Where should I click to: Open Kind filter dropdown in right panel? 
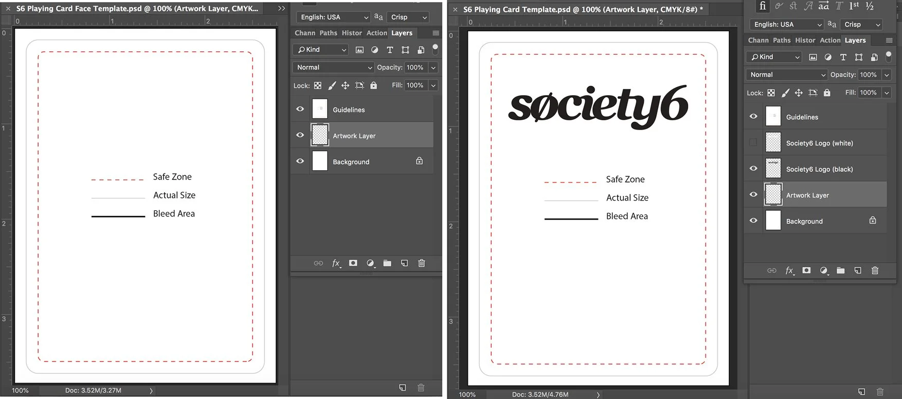point(774,57)
